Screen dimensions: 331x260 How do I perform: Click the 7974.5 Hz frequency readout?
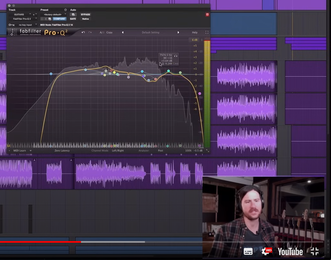(x=166, y=55)
